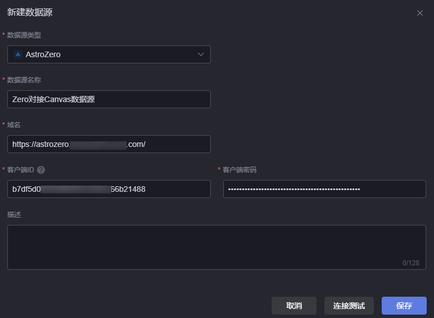Click the 描述 label

pyautogui.click(x=14, y=214)
